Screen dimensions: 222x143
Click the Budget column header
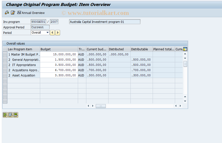pyautogui.click(x=59, y=49)
